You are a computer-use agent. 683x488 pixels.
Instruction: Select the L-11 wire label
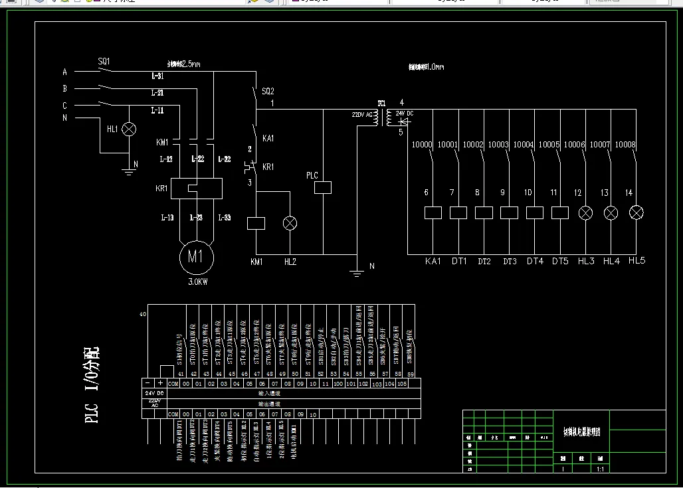click(157, 110)
